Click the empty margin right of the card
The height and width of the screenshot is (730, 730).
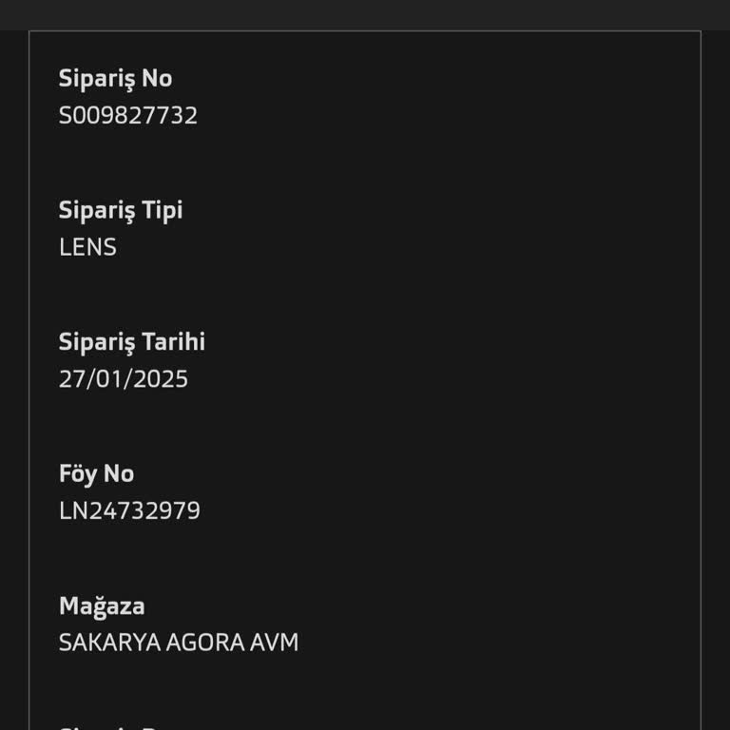tap(716, 380)
